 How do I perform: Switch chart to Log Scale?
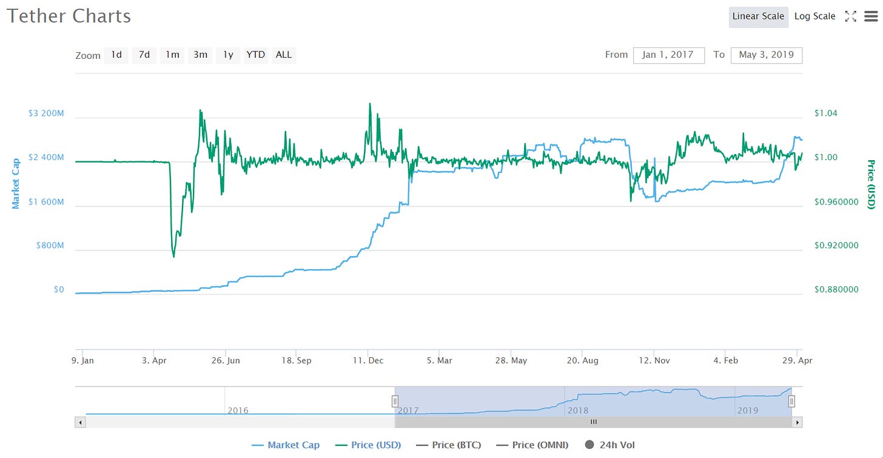[x=815, y=16]
